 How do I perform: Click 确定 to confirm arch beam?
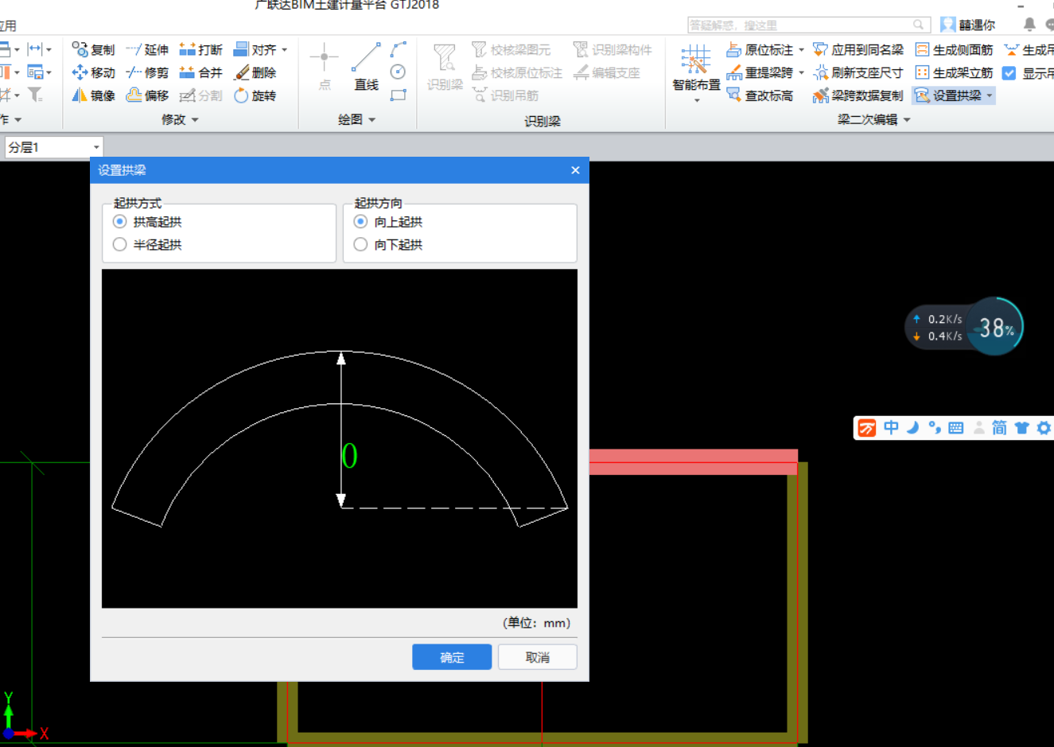[x=452, y=657]
